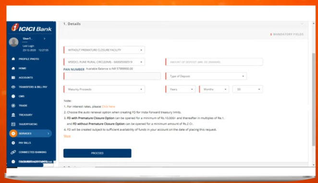Open the Tax/EPFO/ESIC menu item
The image size is (318, 183).
[28, 124]
